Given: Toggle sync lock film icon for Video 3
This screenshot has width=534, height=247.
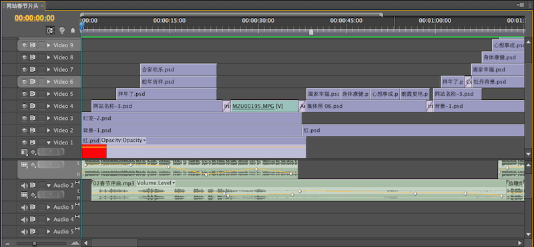Looking at the screenshot, I should 33,119.
